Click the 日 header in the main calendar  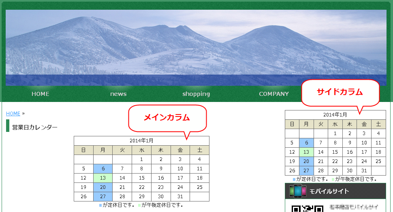tap(84, 150)
